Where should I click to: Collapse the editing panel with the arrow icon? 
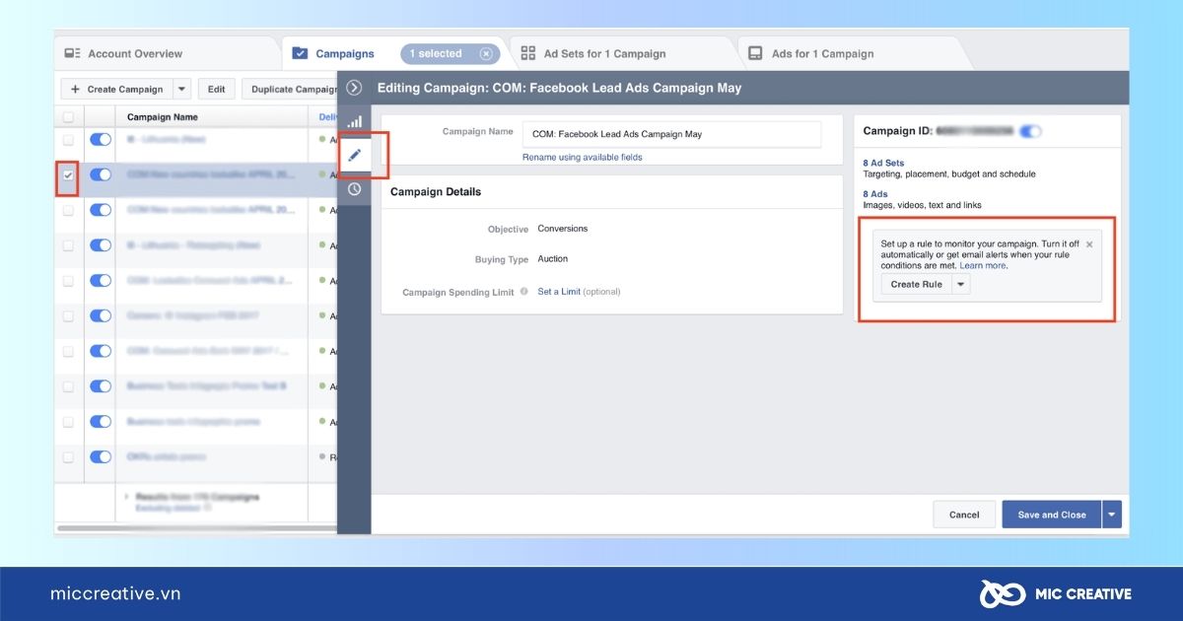pos(354,88)
